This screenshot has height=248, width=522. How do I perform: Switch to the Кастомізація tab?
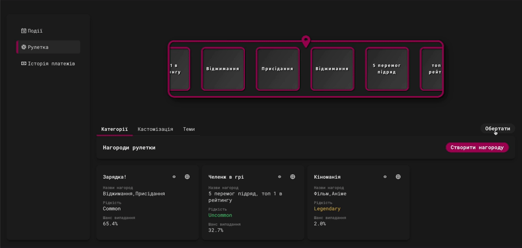(x=155, y=129)
